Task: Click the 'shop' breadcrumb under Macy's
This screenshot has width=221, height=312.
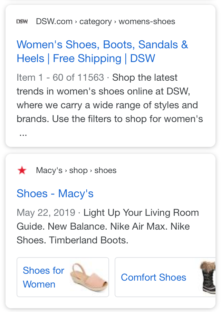Action: coord(78,171)
